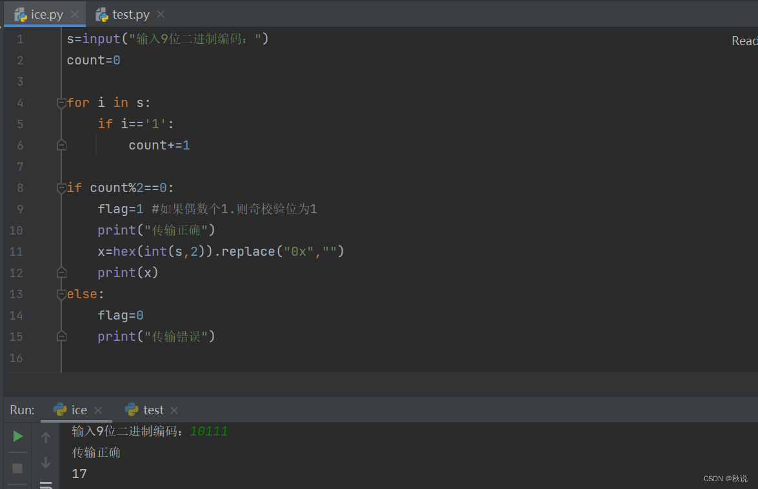The width and height of the screenshot is (758, 489).
Task: Click the print("传输错误") line
Action: pyautogui.click(x=156, y=336)
